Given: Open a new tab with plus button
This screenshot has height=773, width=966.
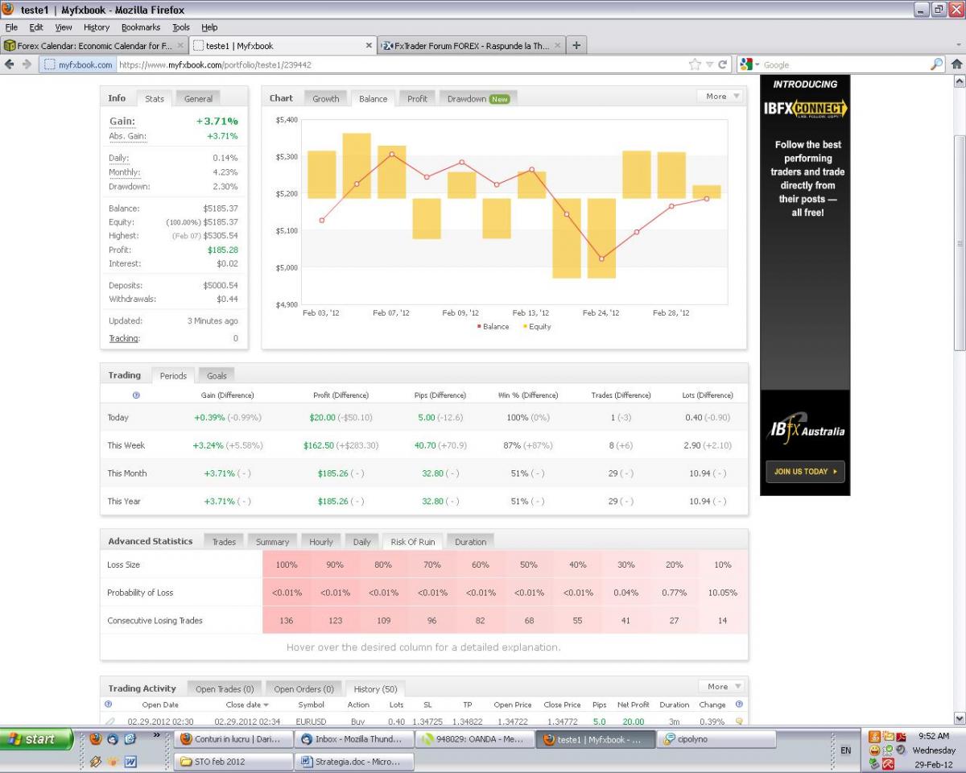Looking at the screenshot, I should coord(577,45).
